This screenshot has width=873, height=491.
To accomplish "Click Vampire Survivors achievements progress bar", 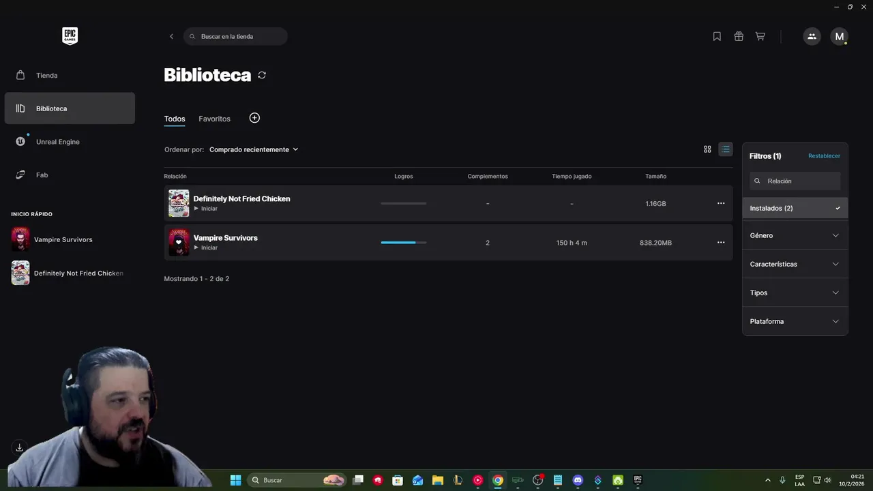I will pos(404,242).
